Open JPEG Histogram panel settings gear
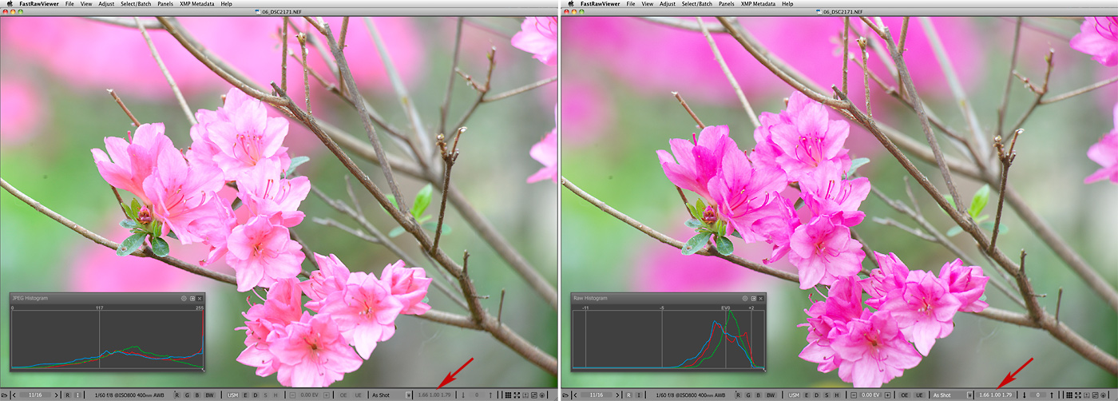Viewport: 1118px width, 401px height. 184,298
